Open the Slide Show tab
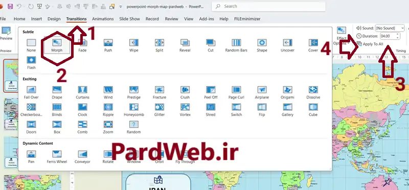 coord(129,19)
